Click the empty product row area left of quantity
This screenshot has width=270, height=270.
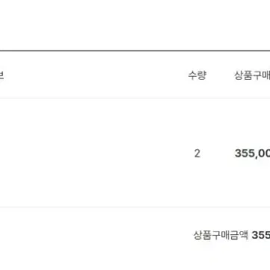(92, 153)
